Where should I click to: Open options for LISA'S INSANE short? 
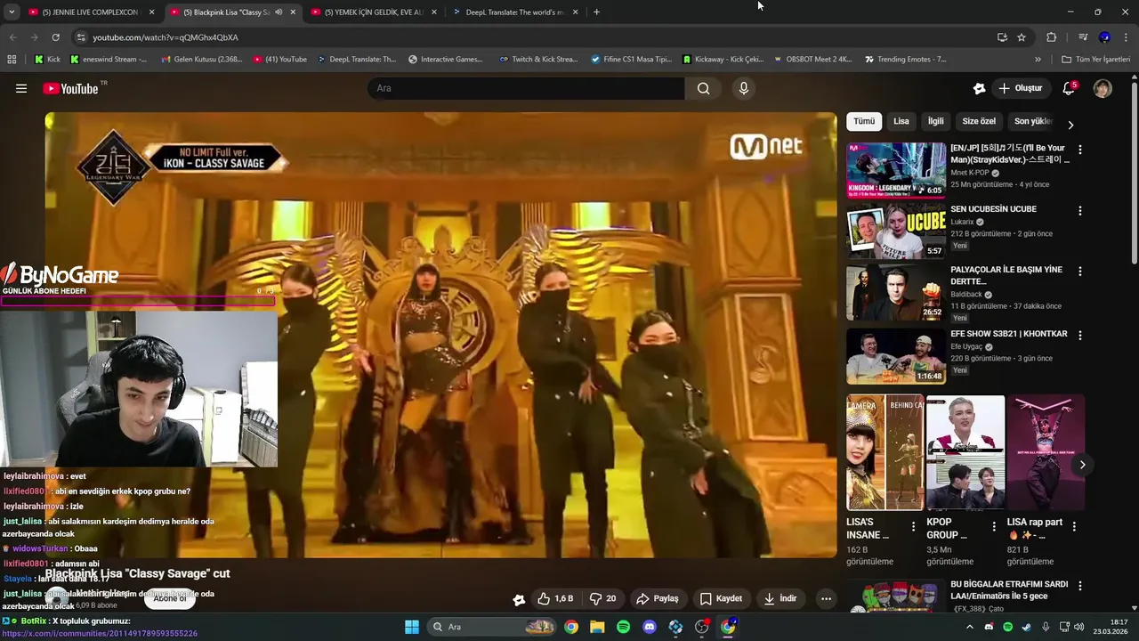[913, 527]
